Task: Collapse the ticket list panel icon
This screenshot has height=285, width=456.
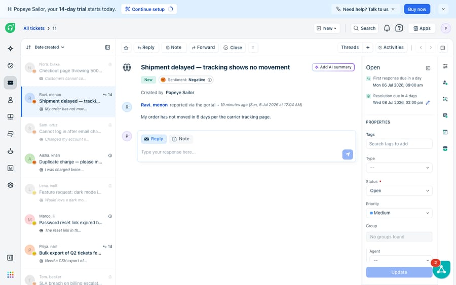Action: (x=107, y=48)
